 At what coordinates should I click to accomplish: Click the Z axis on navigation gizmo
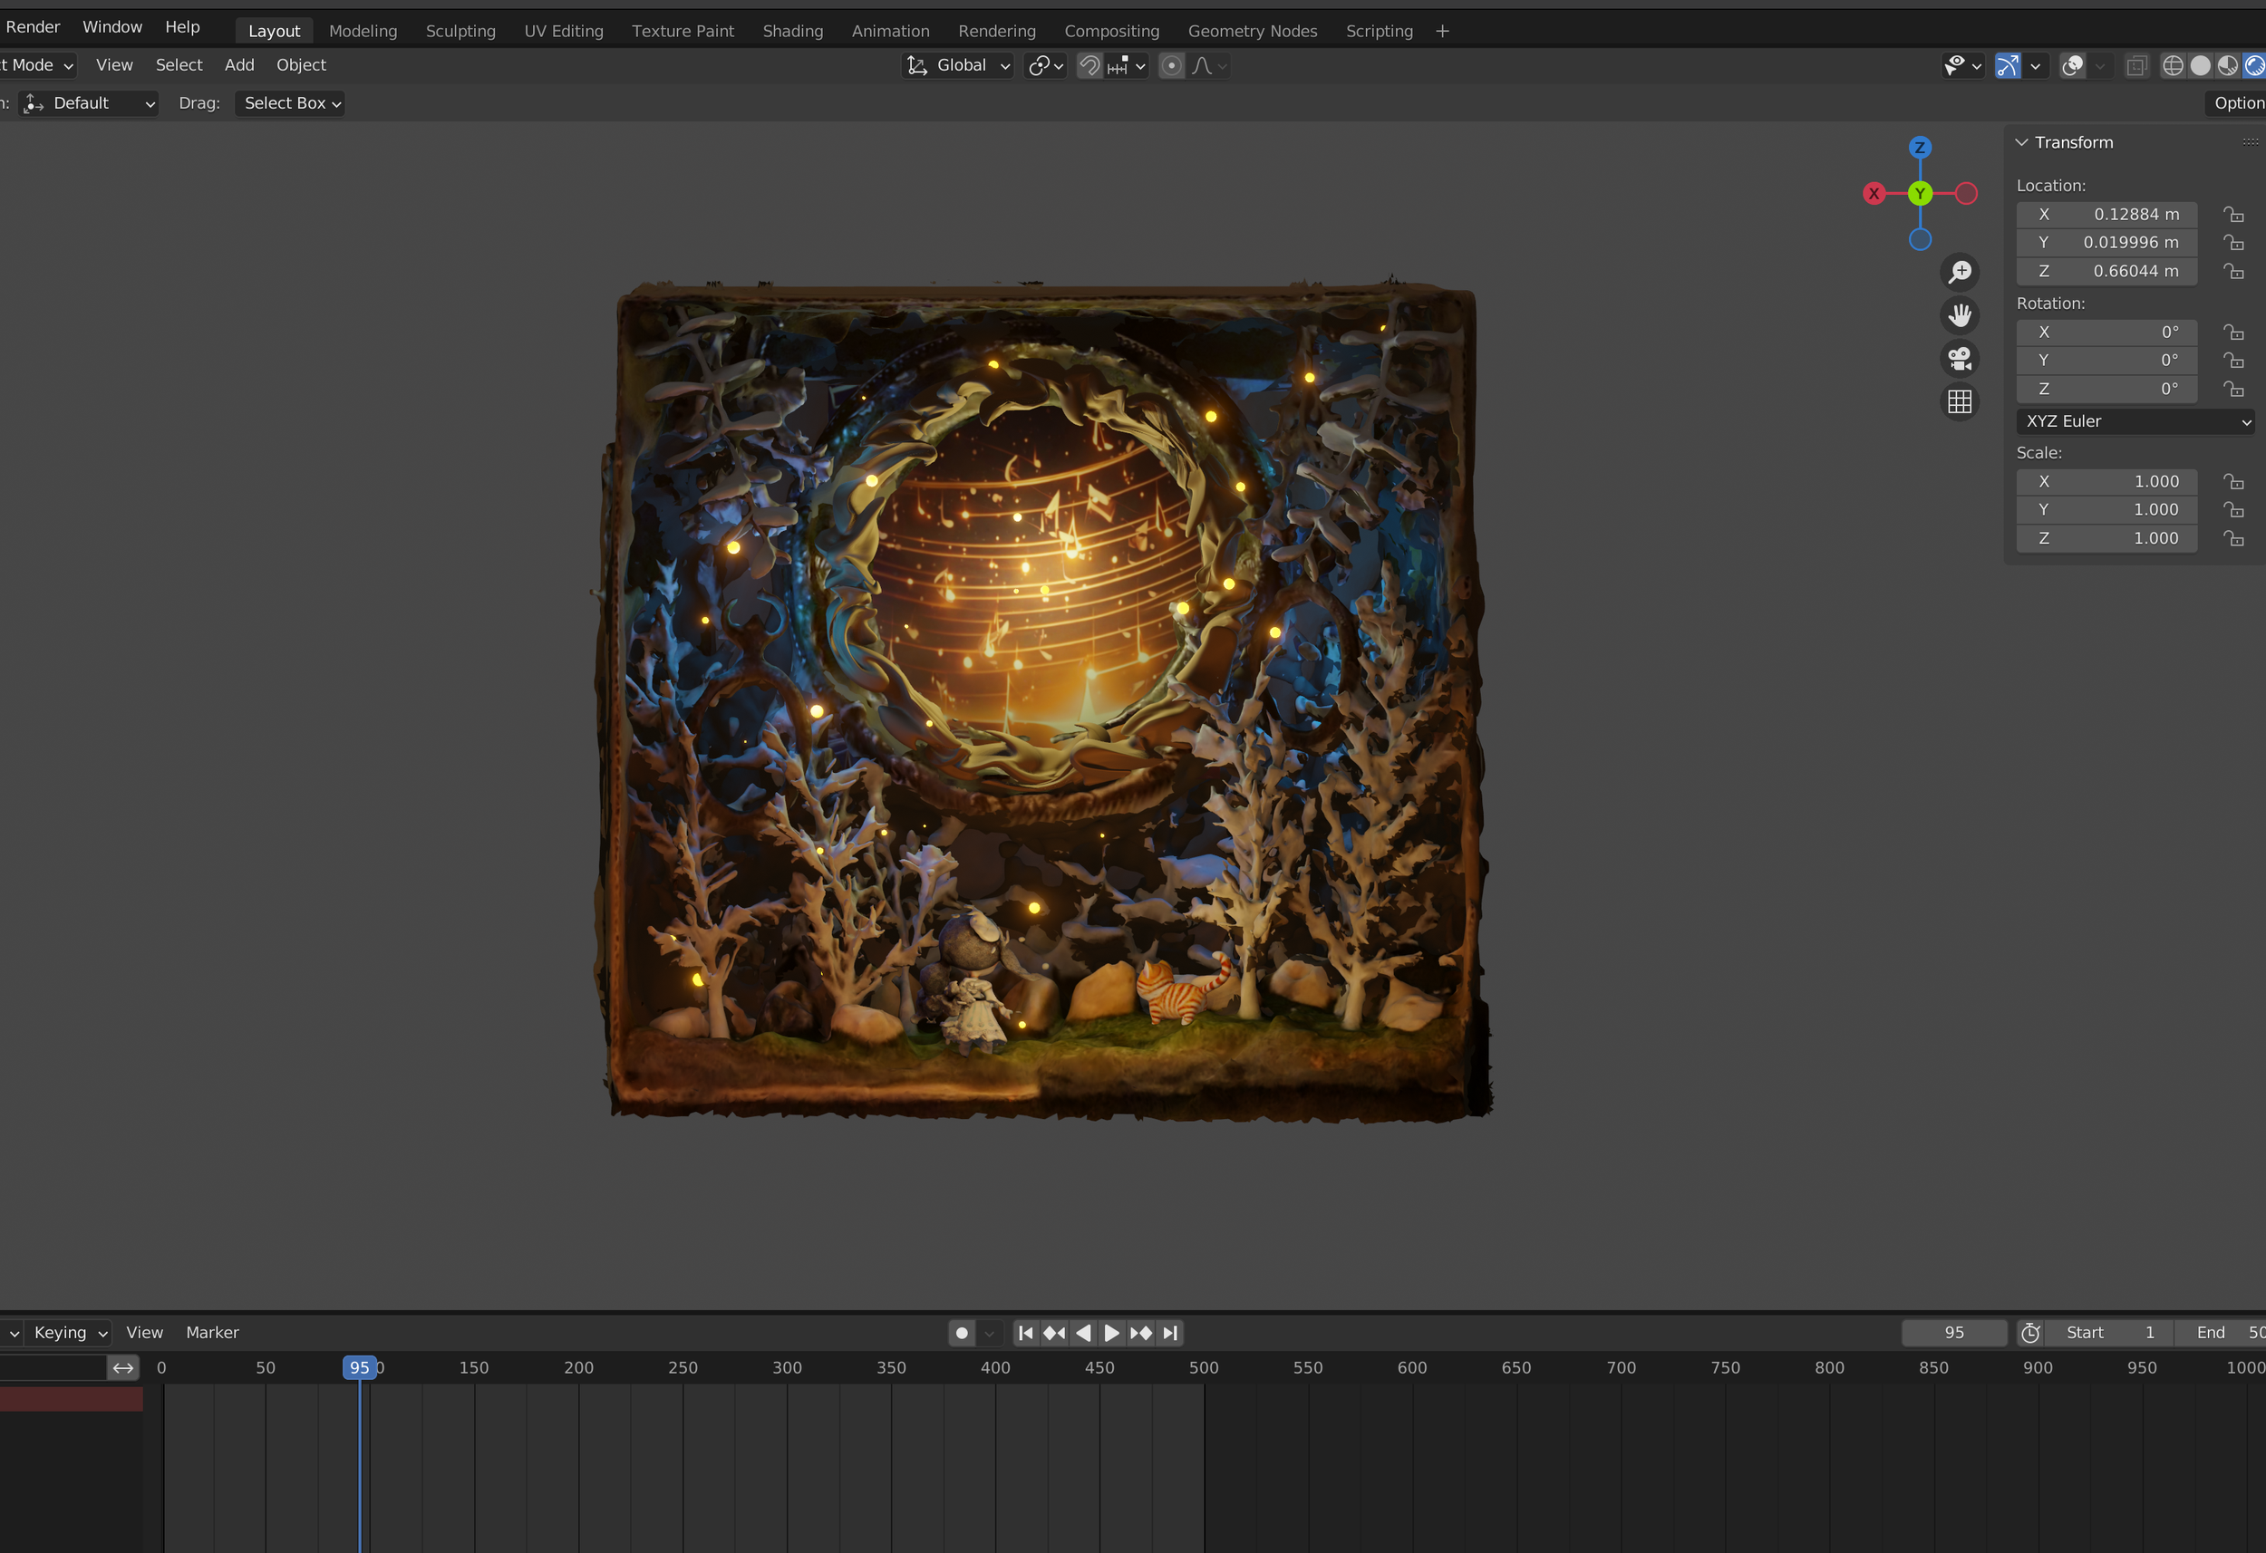click(1920, 147)
